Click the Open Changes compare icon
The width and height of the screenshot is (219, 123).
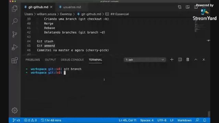pos(180,7)
